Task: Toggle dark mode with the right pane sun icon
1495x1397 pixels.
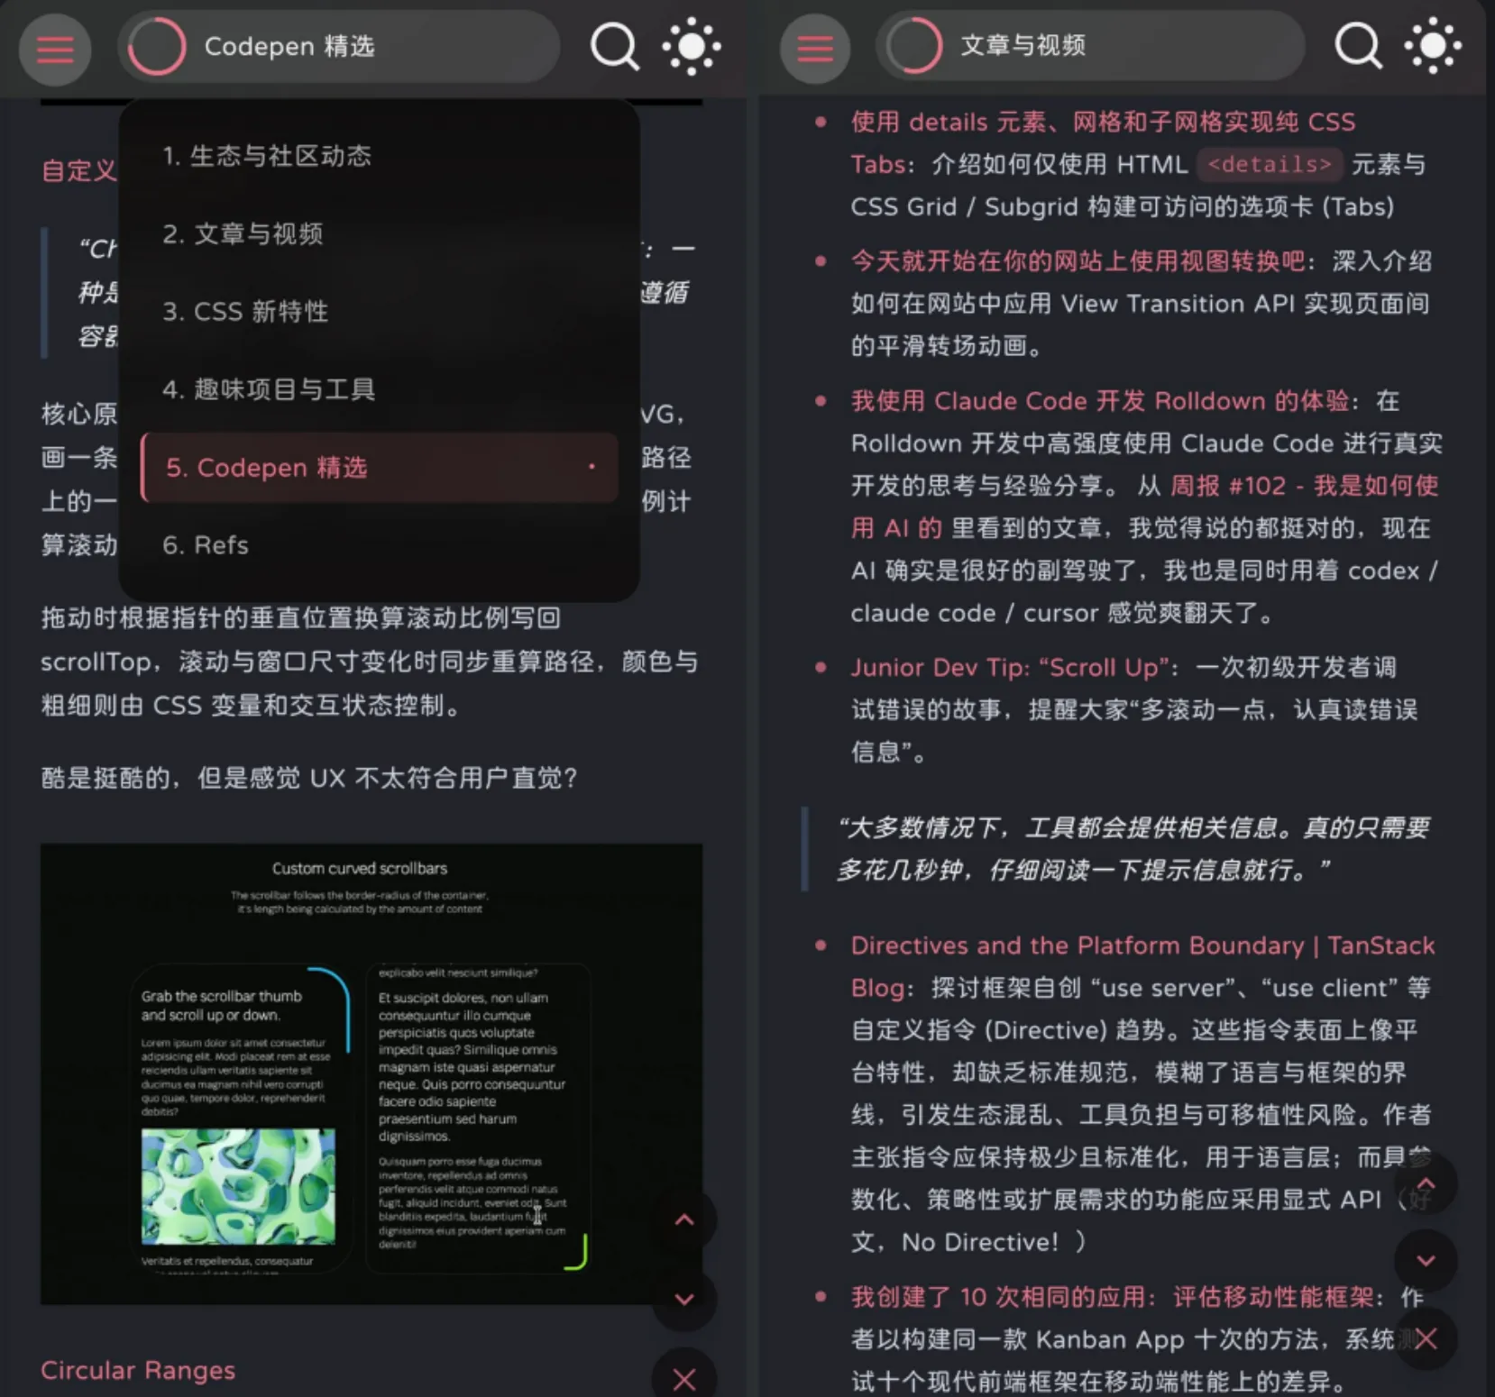Action: (1432, 47)
